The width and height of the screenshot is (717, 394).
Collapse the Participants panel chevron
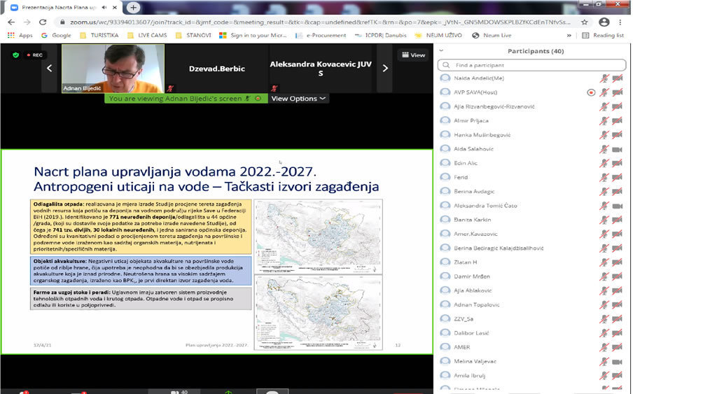coord(441,51)
